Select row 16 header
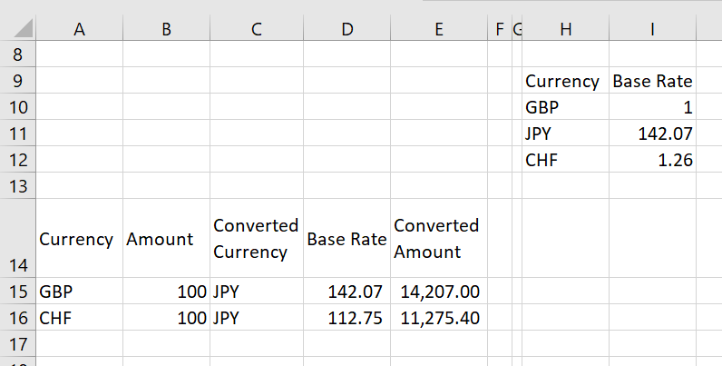722x366 pixels. pyautogui.click(x=17, y=317)
